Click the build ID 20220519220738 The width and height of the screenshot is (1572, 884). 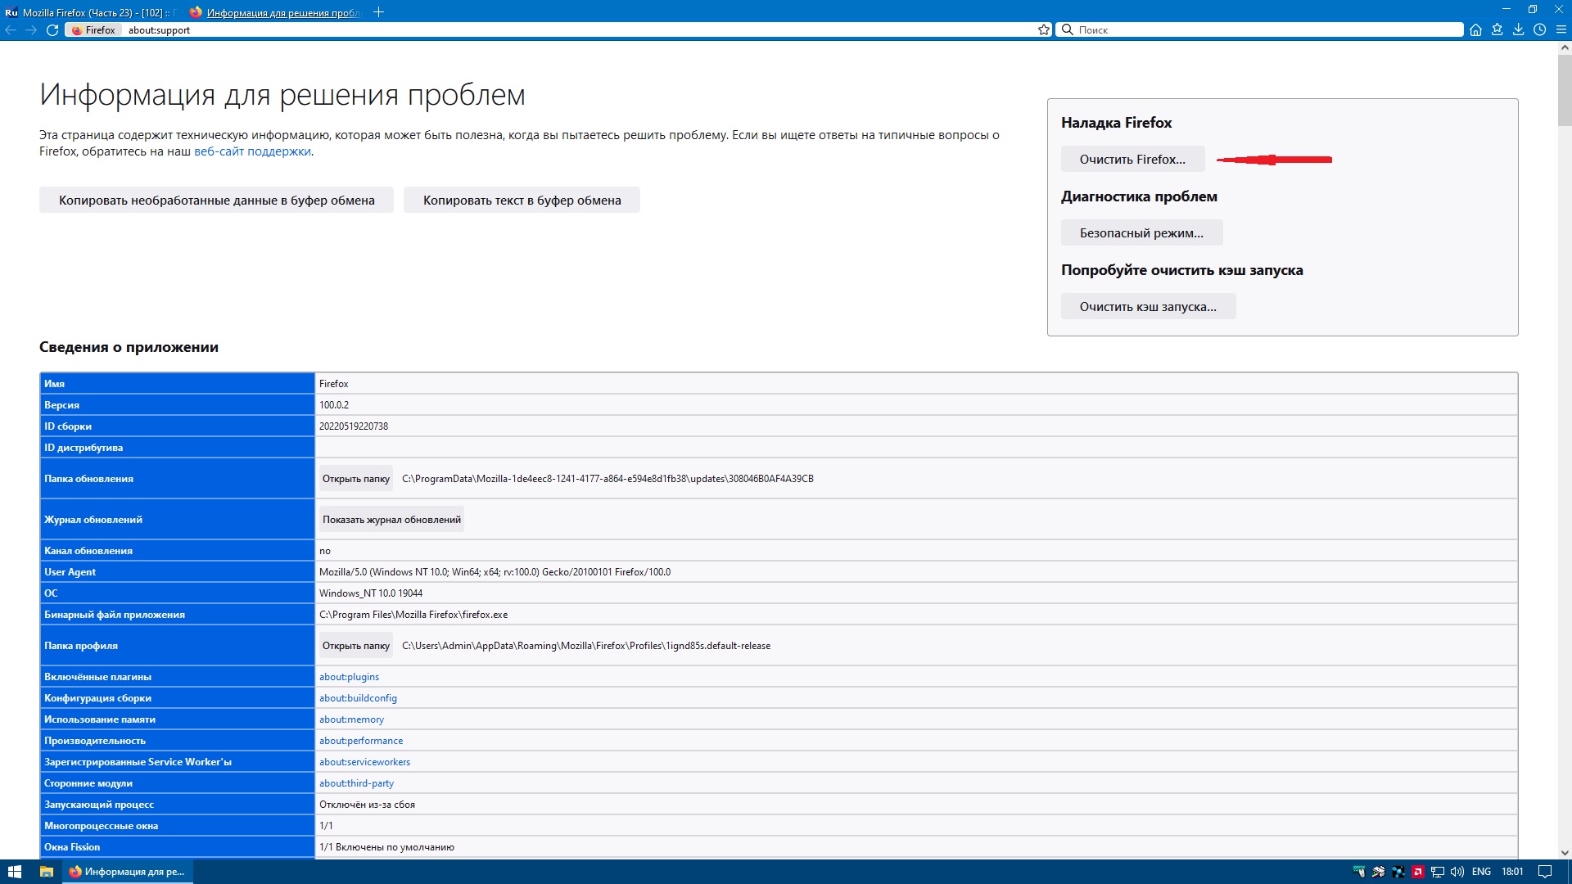(x=354, y=426)
